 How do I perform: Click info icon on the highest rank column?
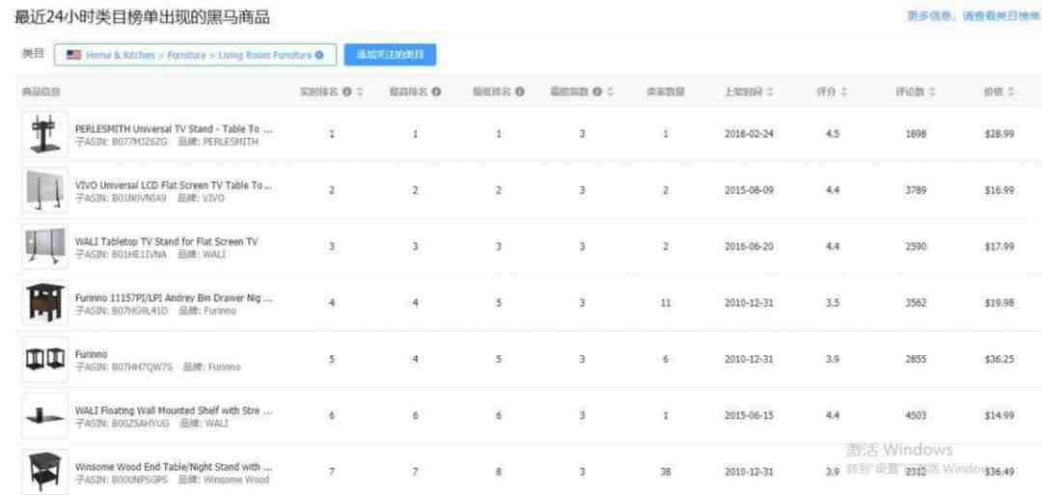tap(437, 92)
